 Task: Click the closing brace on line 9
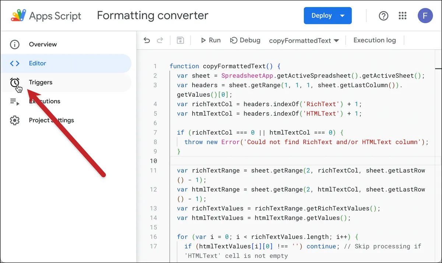pos(179,152)
